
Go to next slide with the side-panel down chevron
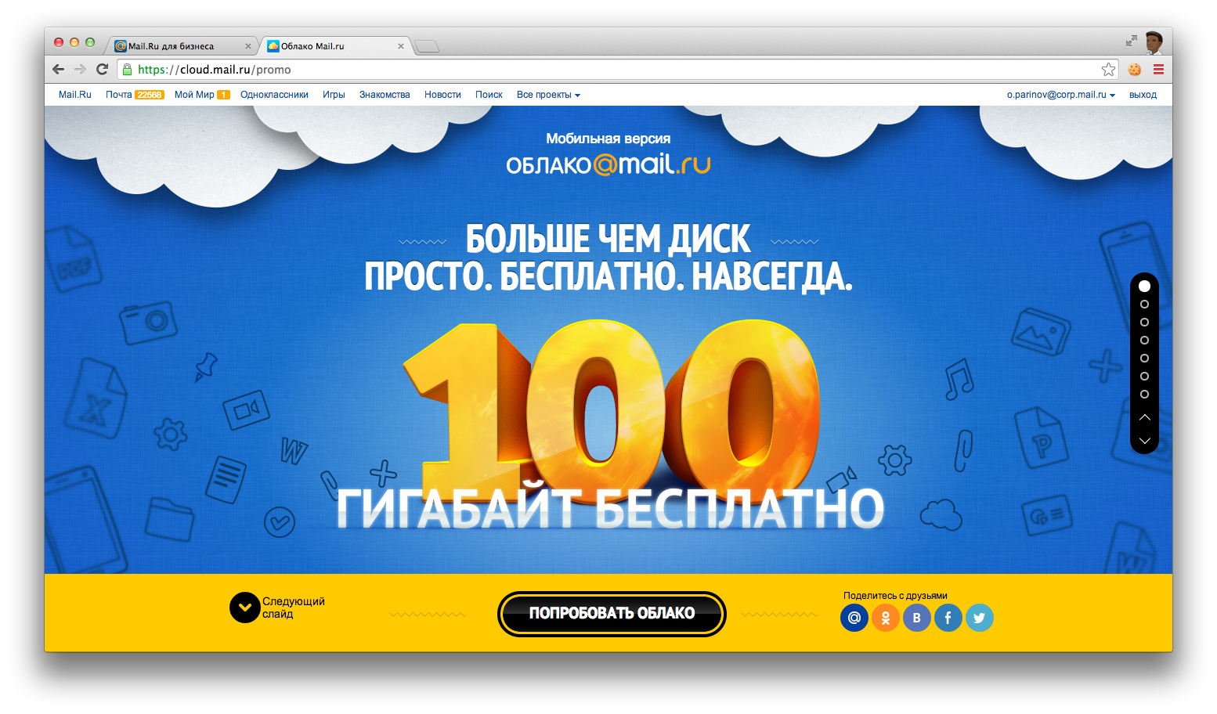click(1144, 441)
